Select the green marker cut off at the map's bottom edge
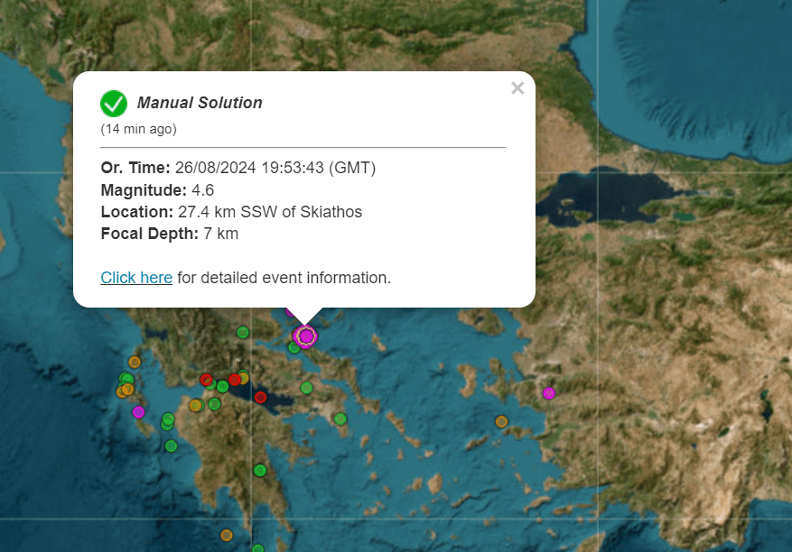The image size is (792, 552). [x=258, y=548]
